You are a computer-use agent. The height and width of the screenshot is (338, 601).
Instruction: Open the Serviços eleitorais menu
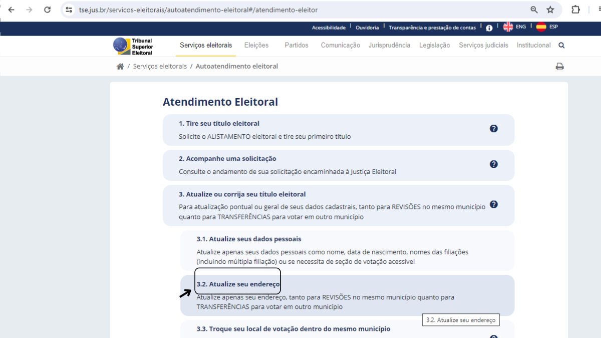pos(206,45)
